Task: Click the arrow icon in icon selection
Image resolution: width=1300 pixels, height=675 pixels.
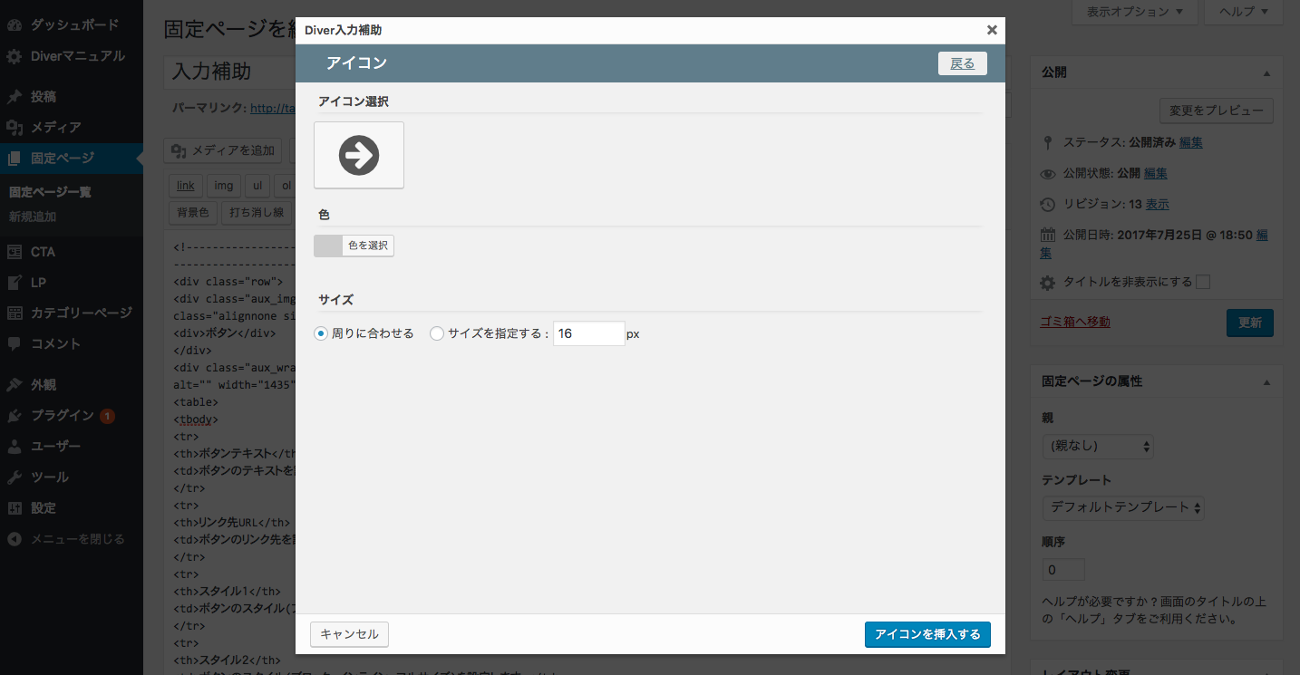Action: coord(359,156)
